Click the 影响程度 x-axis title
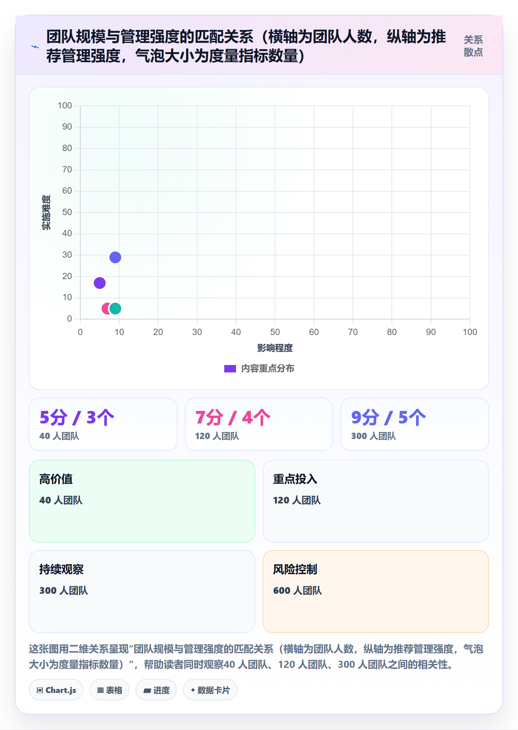Image resolution: width=518 pixels, height=730 pixels. click(275, 348)
